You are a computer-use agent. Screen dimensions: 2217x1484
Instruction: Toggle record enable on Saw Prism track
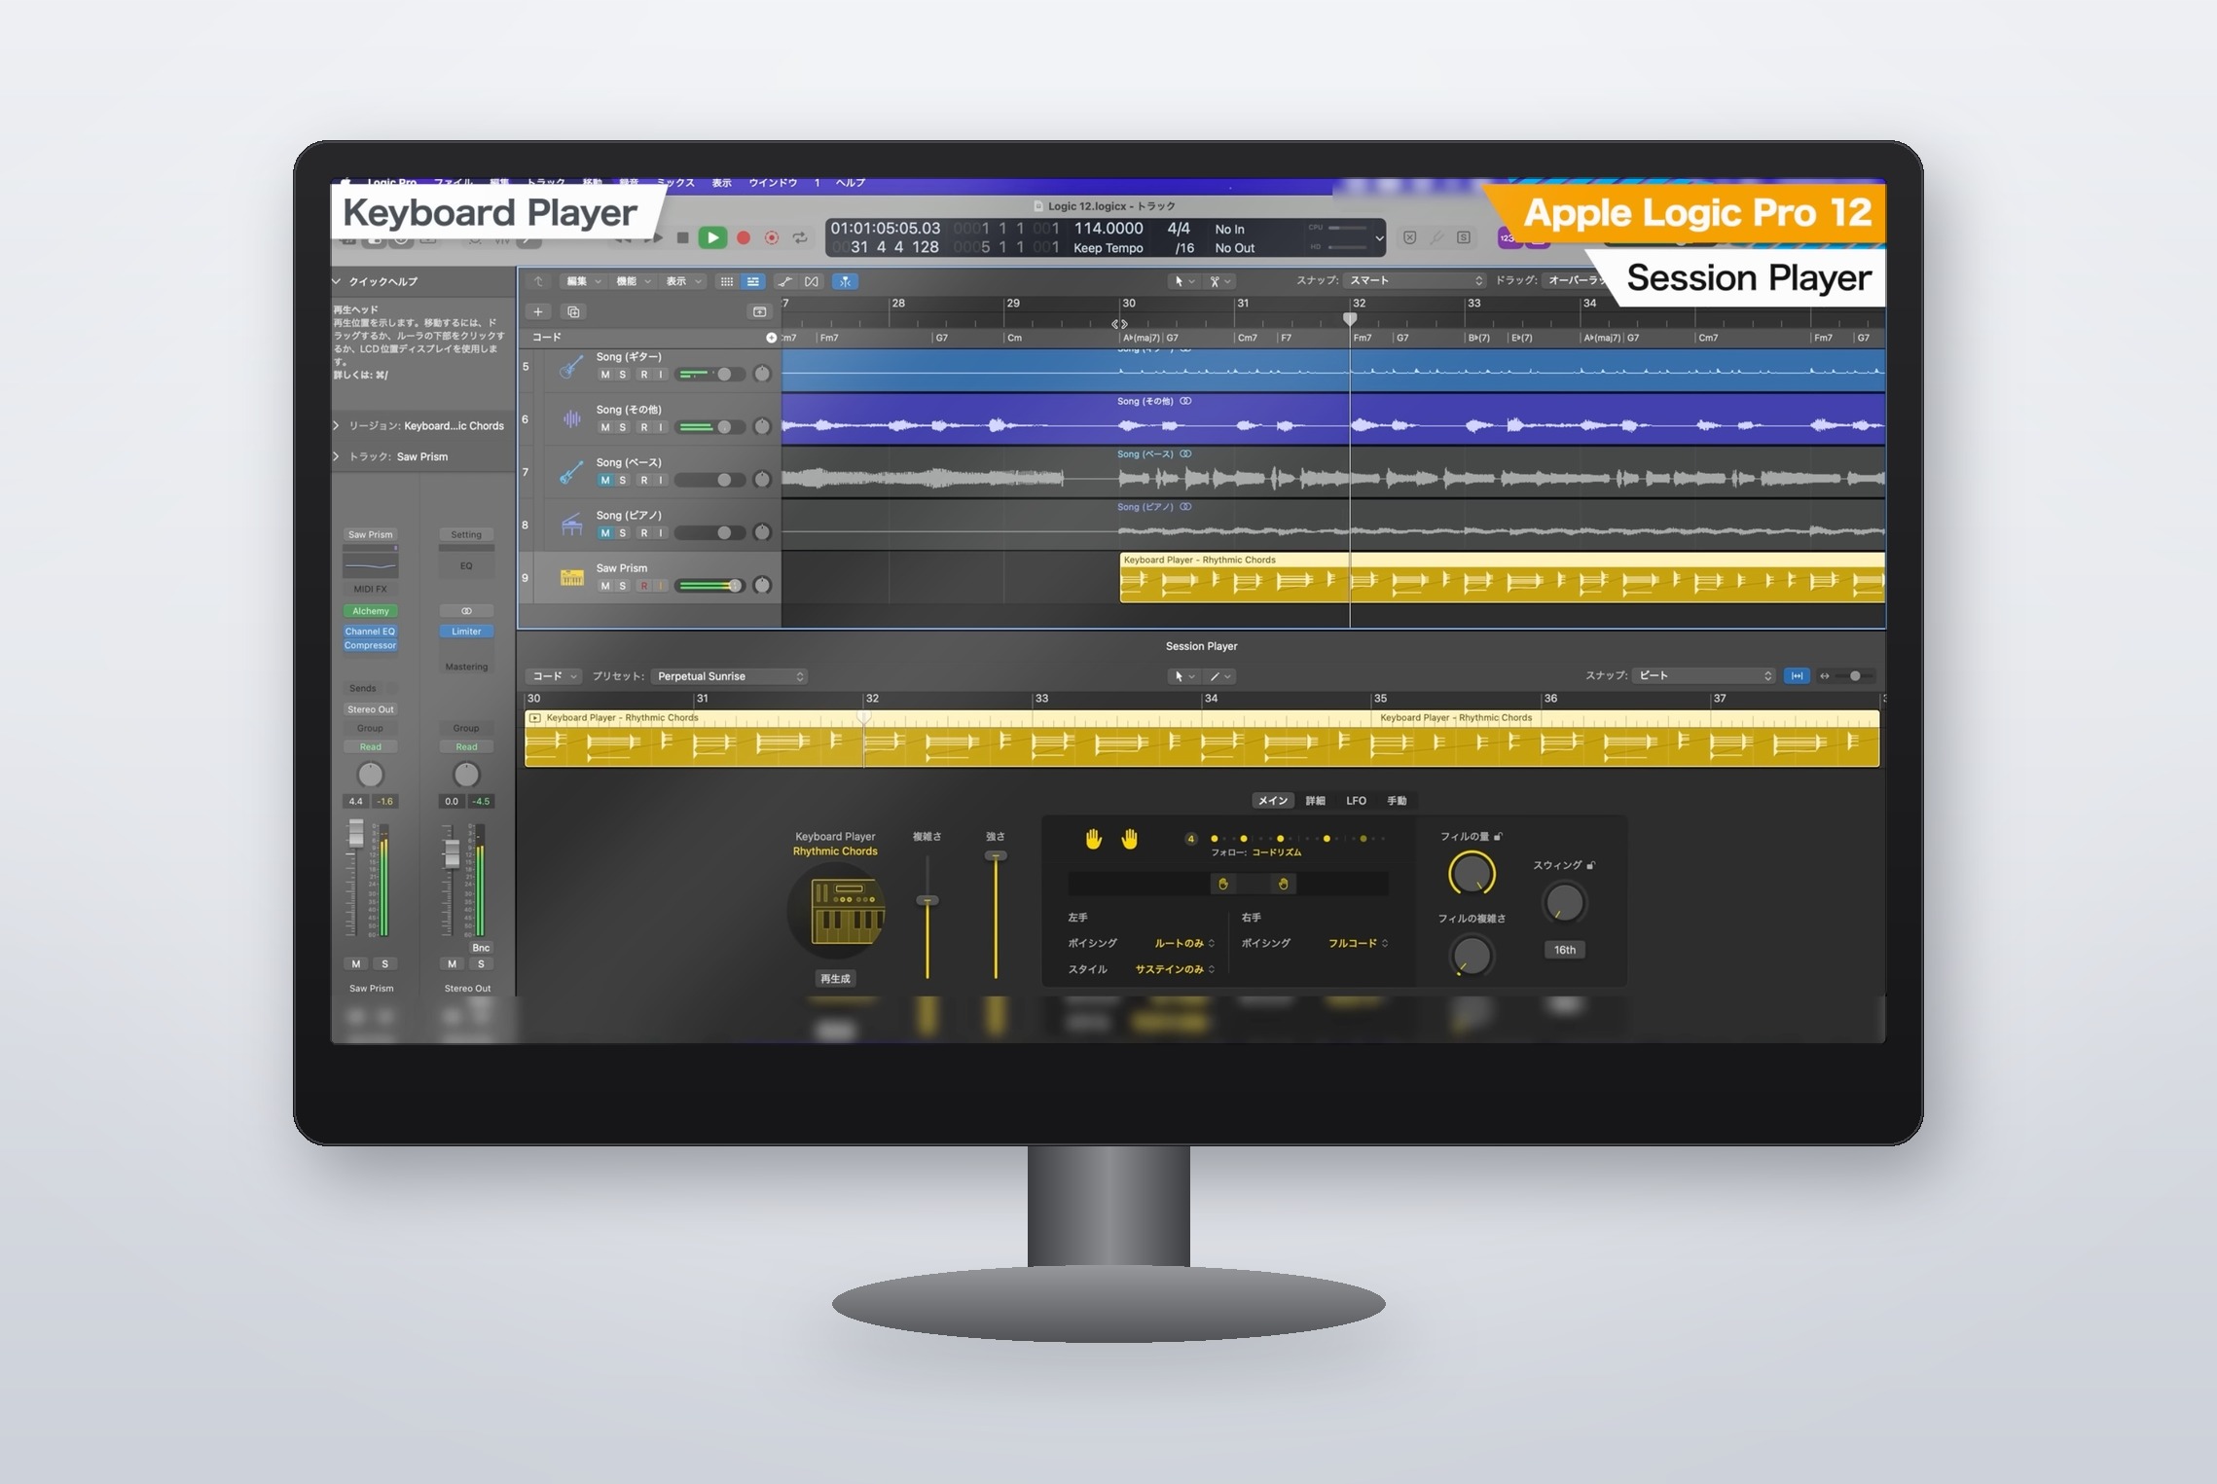coord(643,586)
